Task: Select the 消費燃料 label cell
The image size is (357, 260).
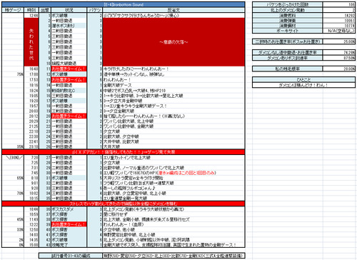Action: [x=288, y=16]
